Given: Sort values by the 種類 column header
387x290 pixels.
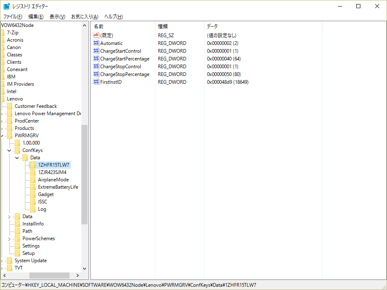Looking at the screenshot, I should (180, 27).
